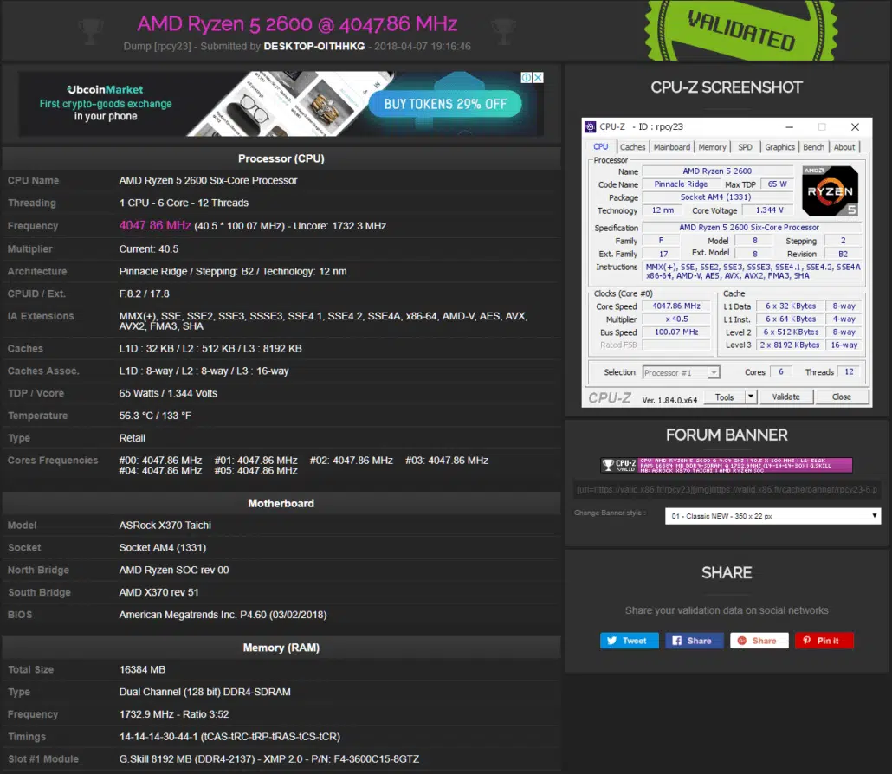Image resolution: width=892 pixels, height=774 pixels.
Task: Open the Bench tab in CPU-Z
Action: (x=813, y=146)
